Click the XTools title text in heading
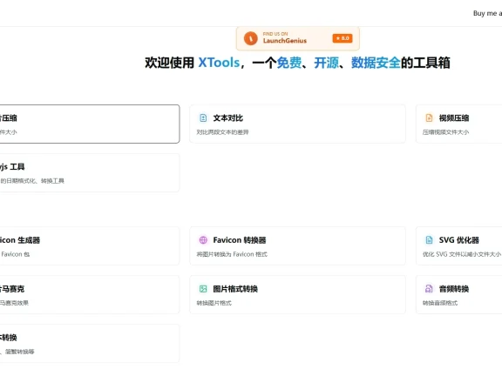This screenshot has height=376, width=502. pyautogui.click(x=219, y=63)
